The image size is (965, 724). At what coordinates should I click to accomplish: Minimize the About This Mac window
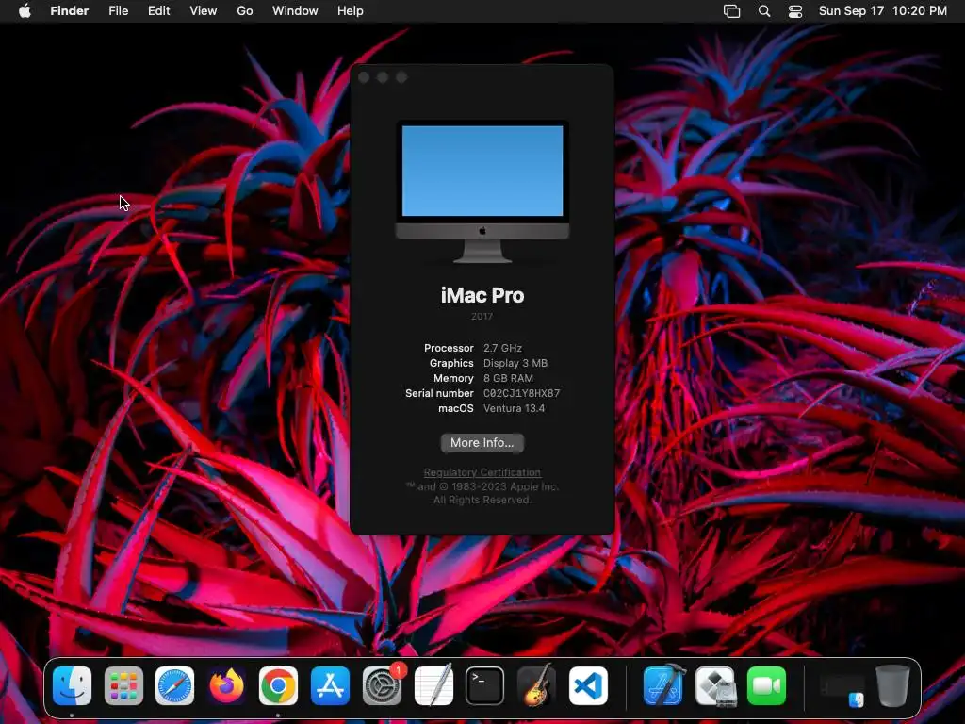click(x=383, y=77)
